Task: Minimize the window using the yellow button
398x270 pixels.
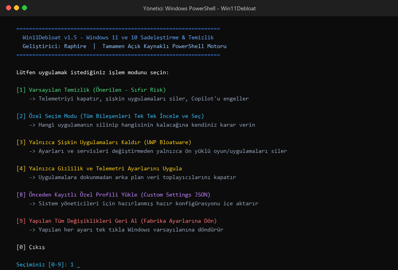Action: 16,8
